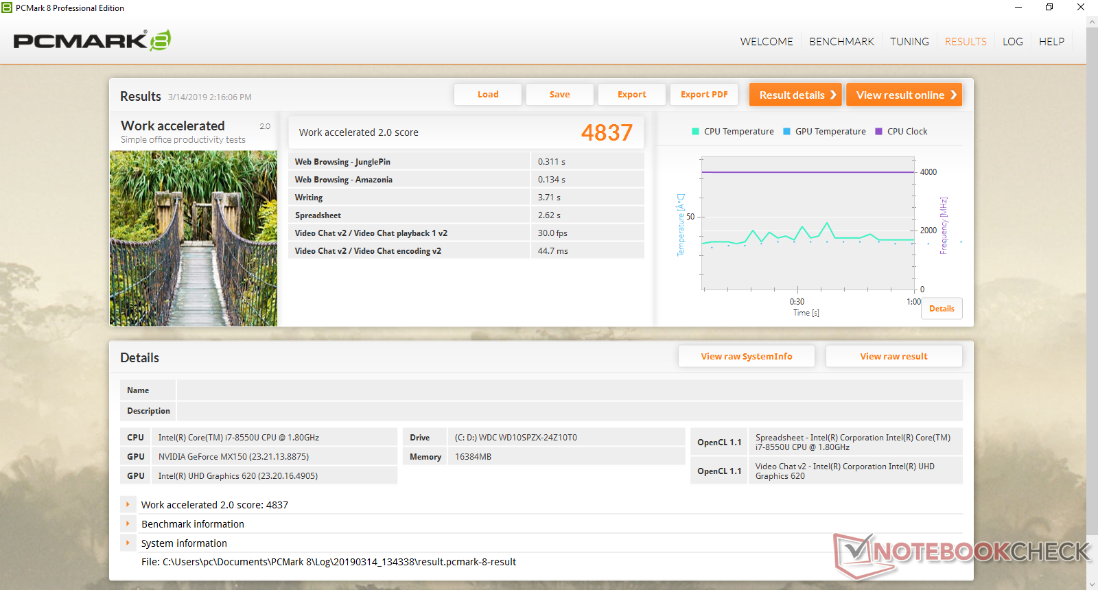Go to the LOG tab

[x=1012, y=42]
